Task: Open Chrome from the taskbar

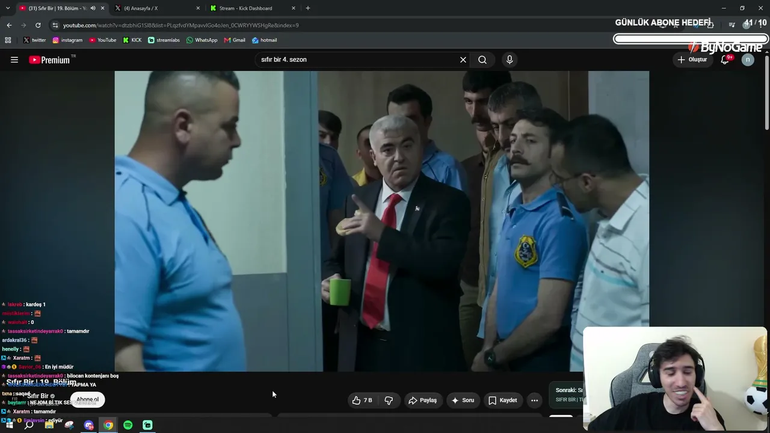Action: point(108,425)
